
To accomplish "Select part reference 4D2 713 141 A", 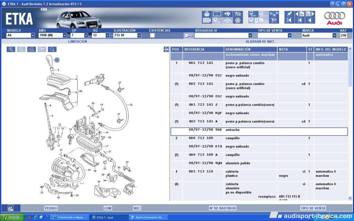I will point(203,121).
